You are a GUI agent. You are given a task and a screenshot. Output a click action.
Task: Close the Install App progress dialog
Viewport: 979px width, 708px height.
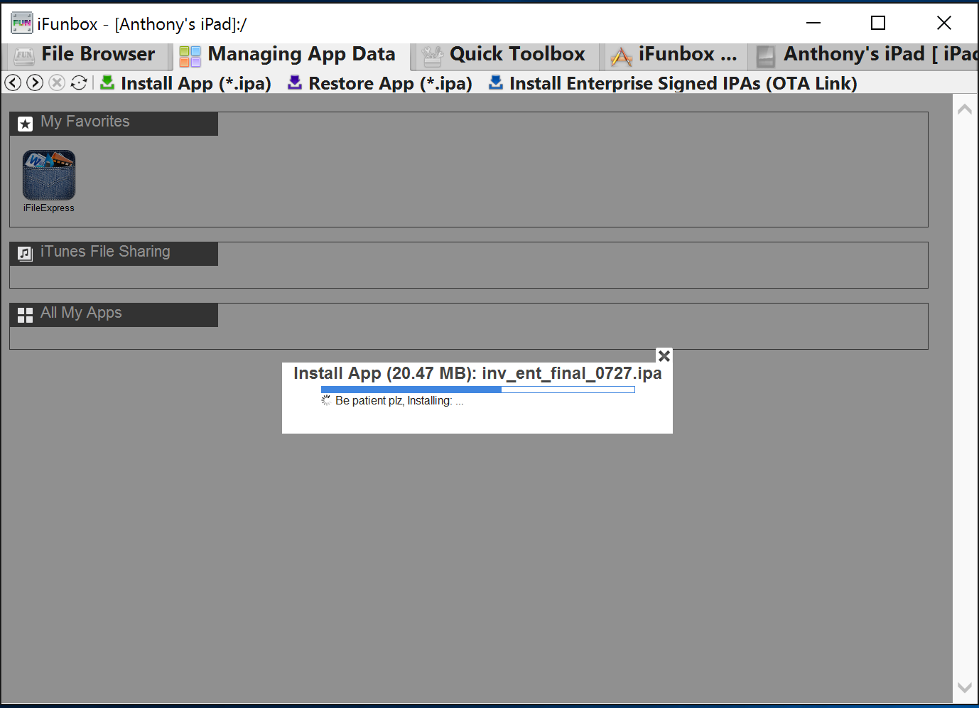pos(664,355)
